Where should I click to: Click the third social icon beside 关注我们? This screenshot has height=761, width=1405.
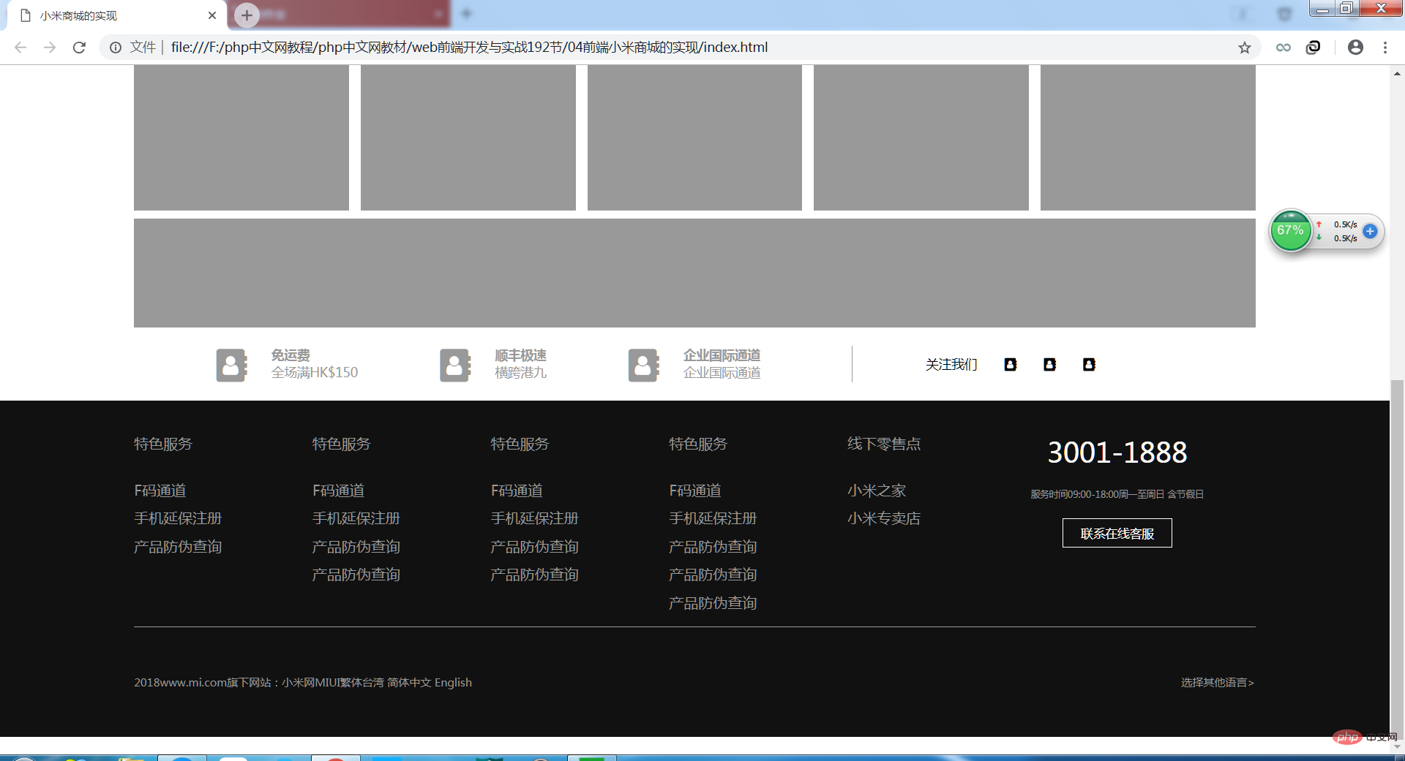1089,364
